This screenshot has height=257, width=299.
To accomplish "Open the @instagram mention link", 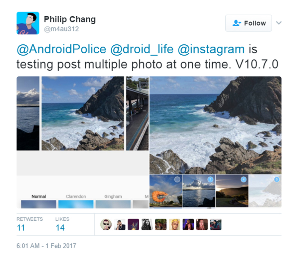I will click(x=211, y=49).
